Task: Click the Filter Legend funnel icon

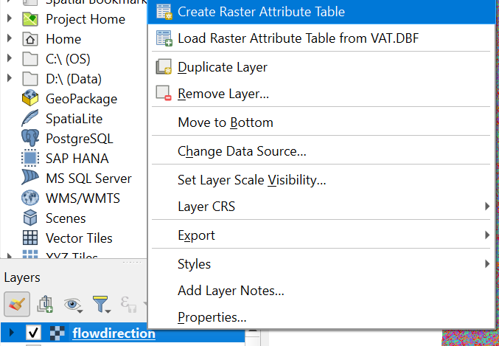Action: 101,304
